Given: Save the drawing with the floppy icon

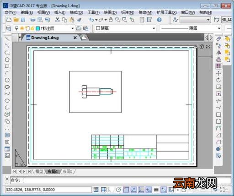Looking at the screenshot, I should 23,20.
